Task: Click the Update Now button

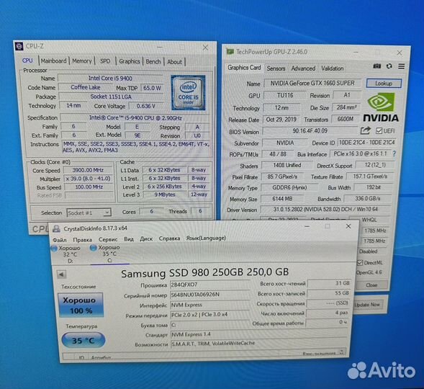Action: coord(367,305)
